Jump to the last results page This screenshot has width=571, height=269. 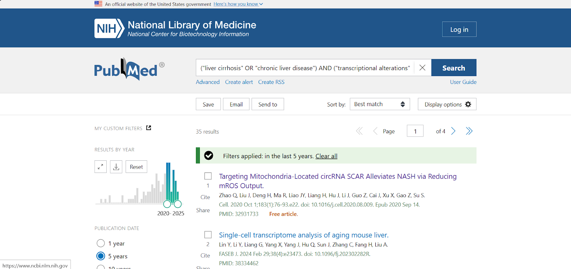tap(469, 131)
